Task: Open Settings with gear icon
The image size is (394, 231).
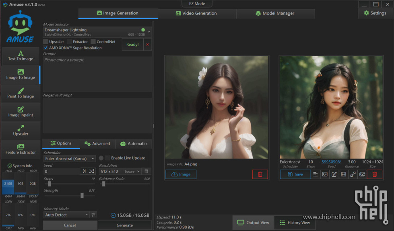Action: 375,13
